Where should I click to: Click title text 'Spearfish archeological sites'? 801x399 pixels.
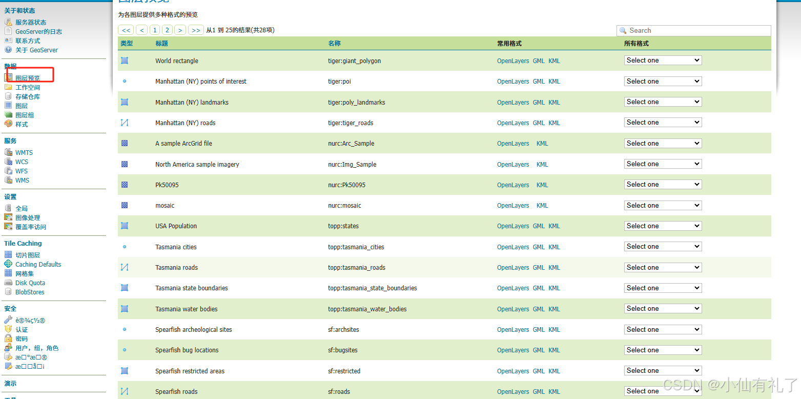[x=194, y=329]
